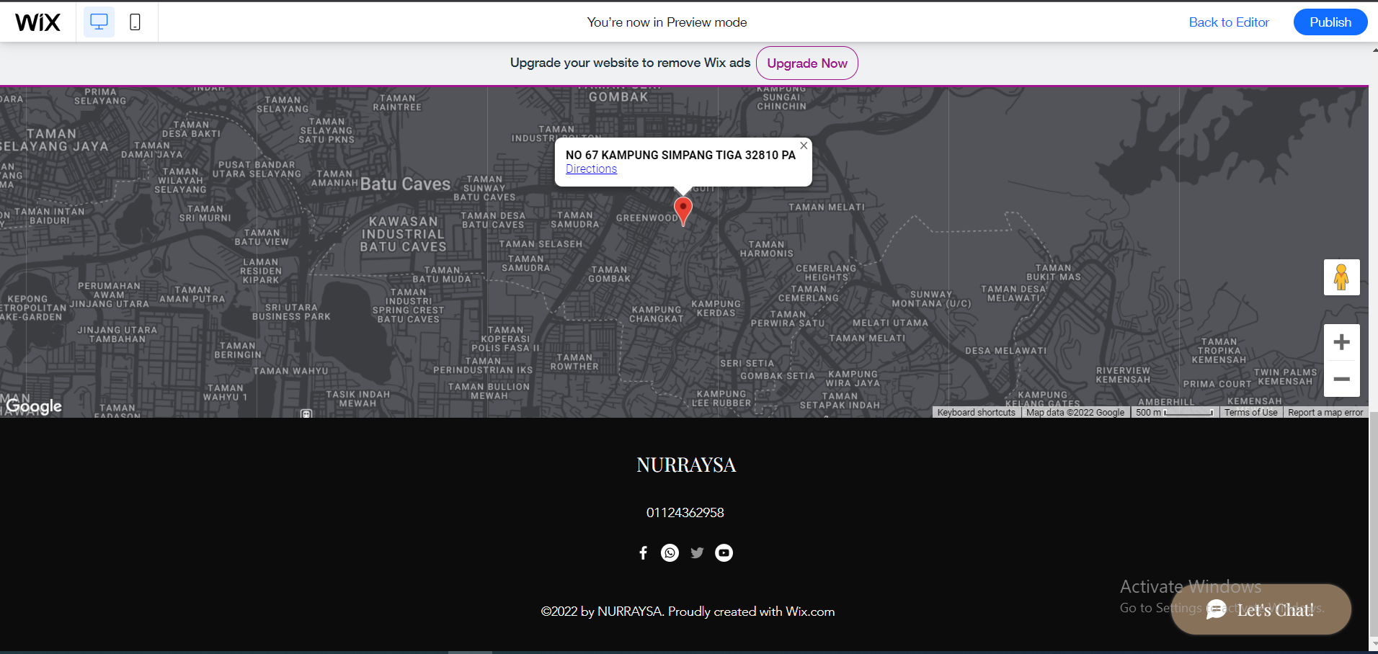The height and width of the screenshot is (654, 1378).
Task: Close the map address info window
Action: 804,145
